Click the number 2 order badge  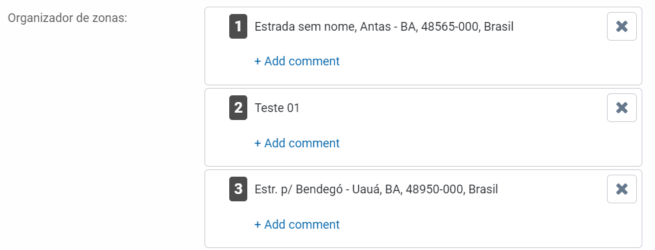(238, 108)
